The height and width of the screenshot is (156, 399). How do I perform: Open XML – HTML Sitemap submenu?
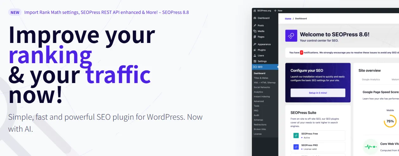click(265, 83)
